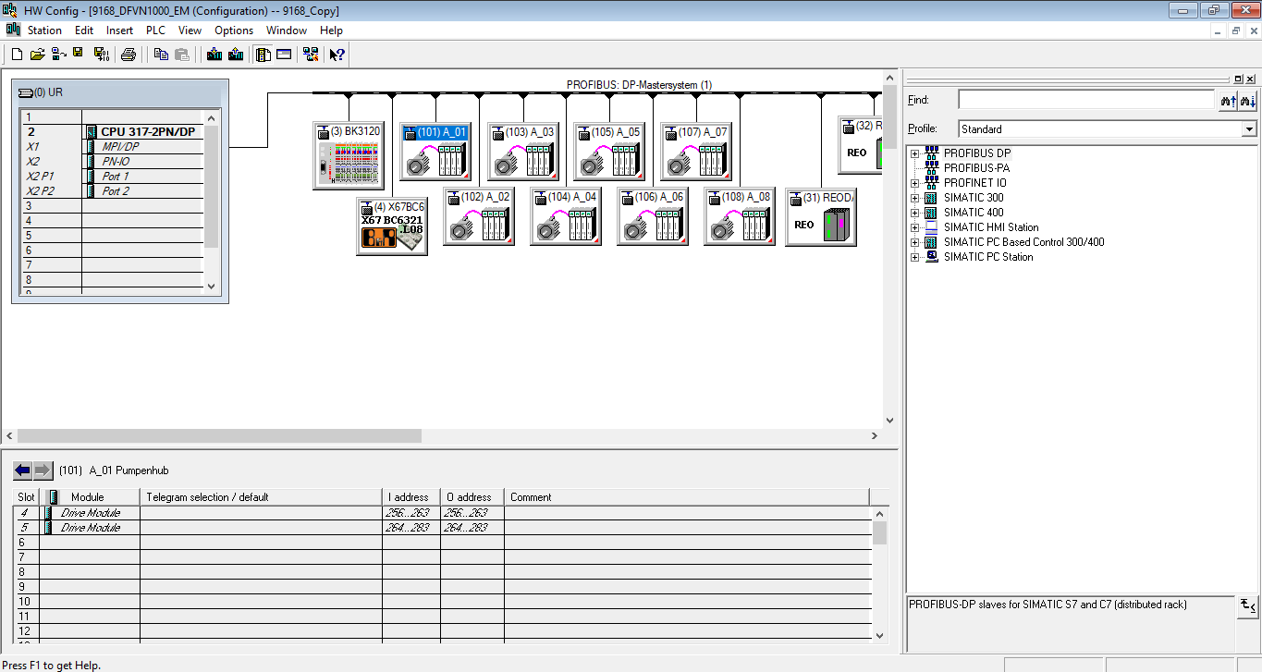Click the Upload to PG icon
This screenshot has width=1262, height=672.
[x=236, y=55]
